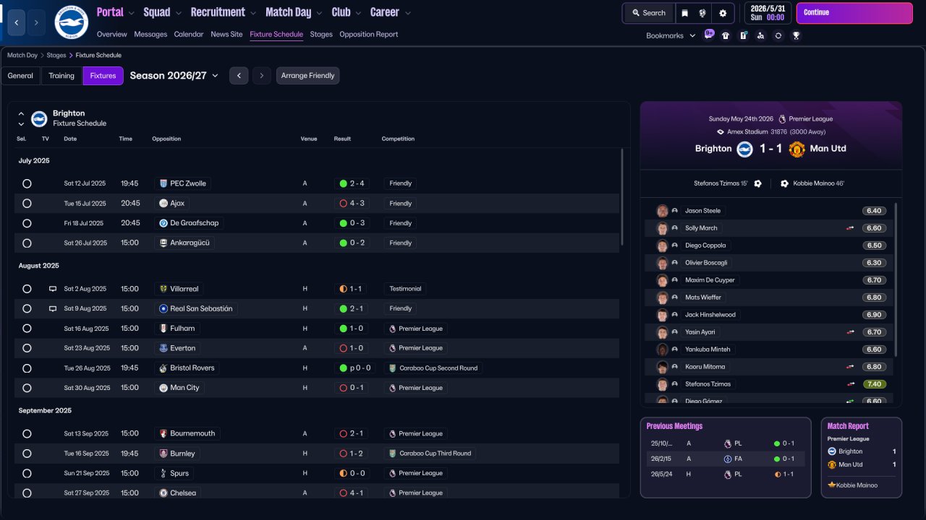Click the Bournemouth club badge

point(163,433)
